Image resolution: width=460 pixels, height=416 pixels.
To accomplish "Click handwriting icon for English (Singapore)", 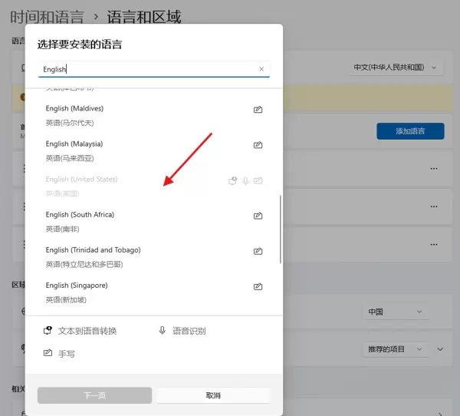I will 258,286.
